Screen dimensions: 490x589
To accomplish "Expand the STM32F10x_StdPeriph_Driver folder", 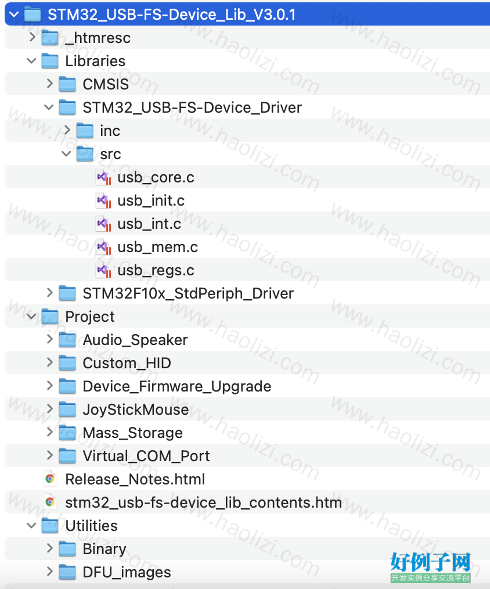I will pyautogui.click(x=49, y=293).
